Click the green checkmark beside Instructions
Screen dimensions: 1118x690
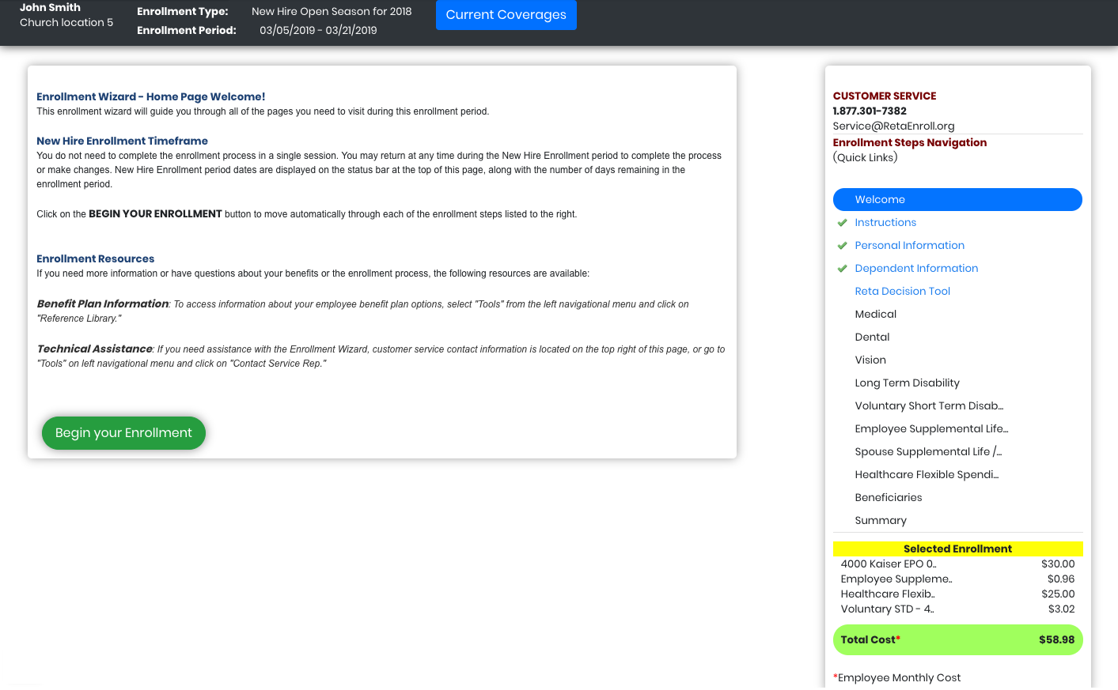[841, 222]
